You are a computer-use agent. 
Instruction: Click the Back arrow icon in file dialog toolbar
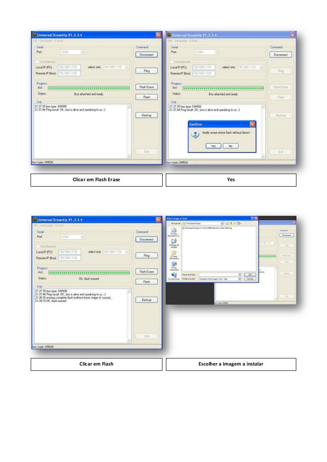point(227,223)
